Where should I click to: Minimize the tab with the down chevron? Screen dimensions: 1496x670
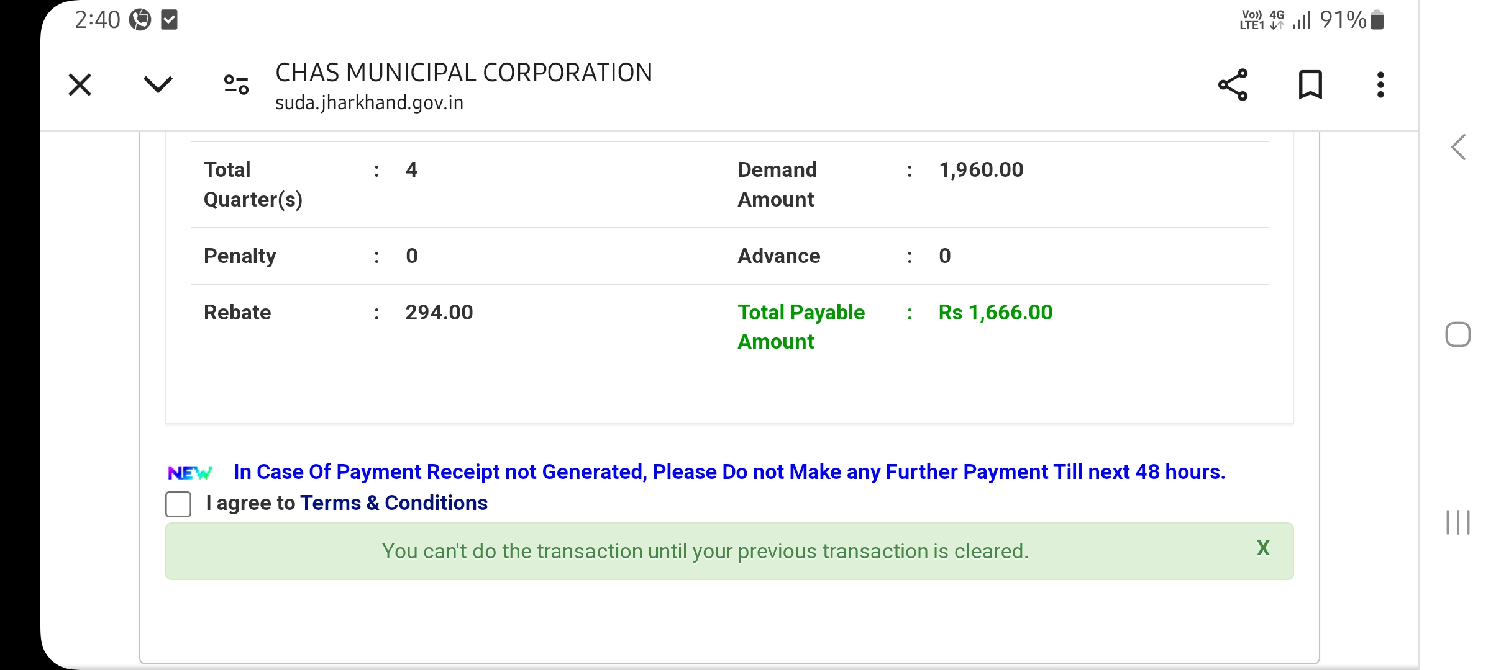tap(158, 84)
